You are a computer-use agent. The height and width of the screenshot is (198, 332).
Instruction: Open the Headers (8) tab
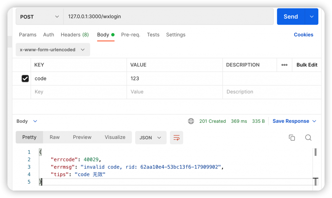75,35
